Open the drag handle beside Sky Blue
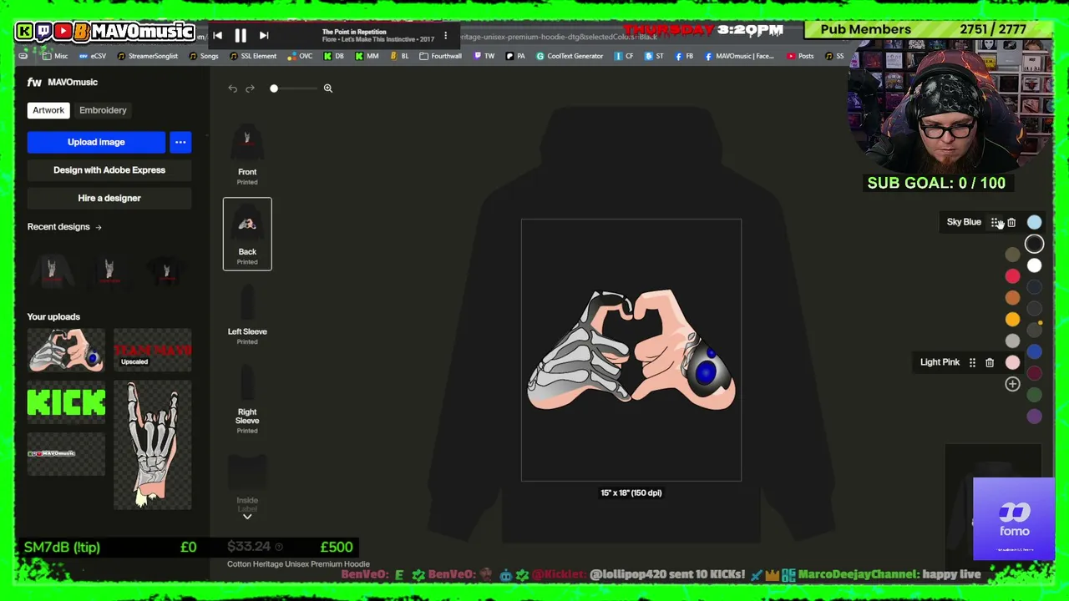This screenshot has height=601, width=1069. click(x=995, y=222)
